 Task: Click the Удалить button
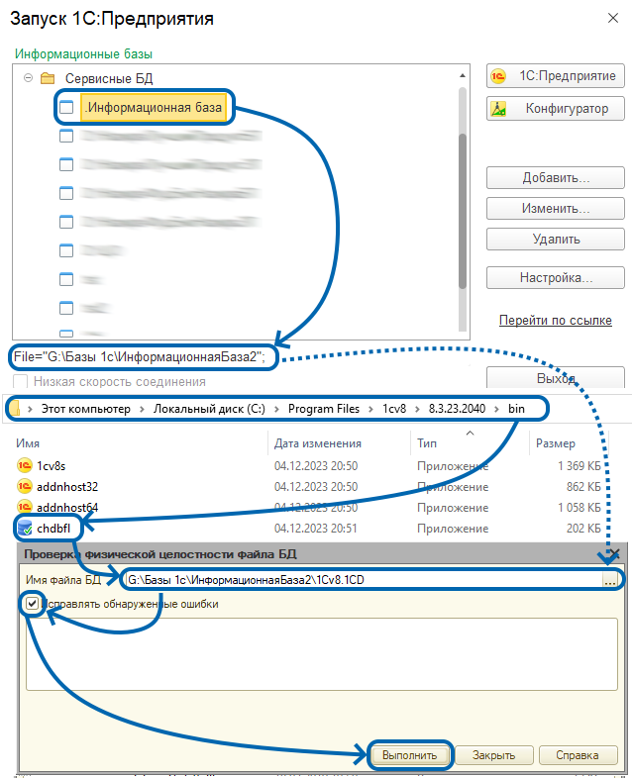(x=555, y=240)
